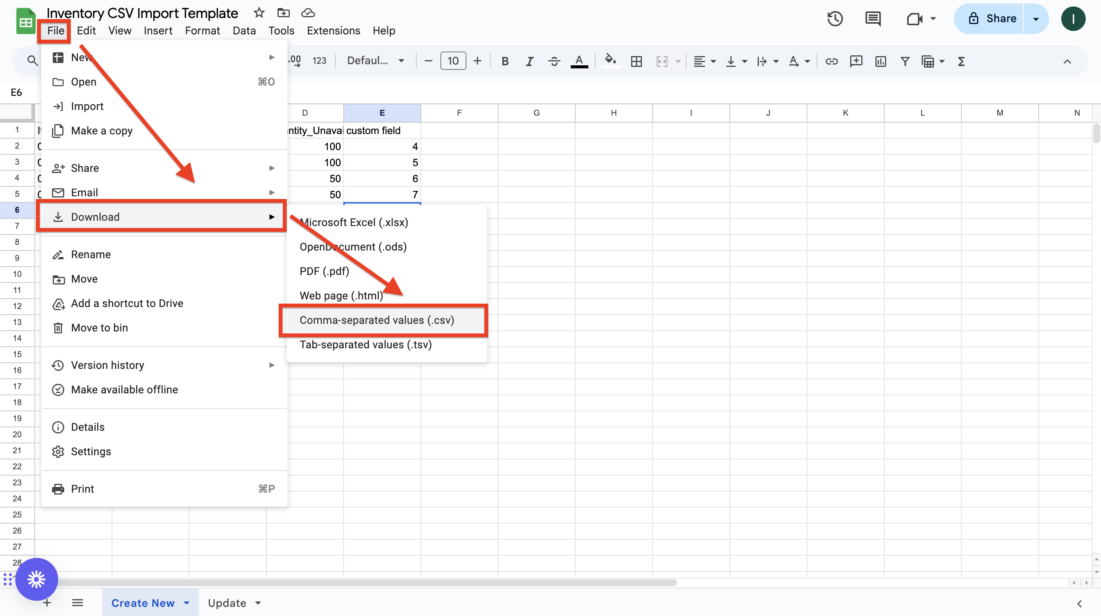Select Comma-separated values (.csv) option
1101x616 pixels.
click(x=377, y=320)
